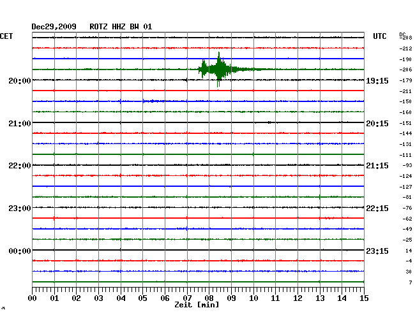Select the DC offset value -160
Viewport: 415px width, 315px height.
[405, 112]
